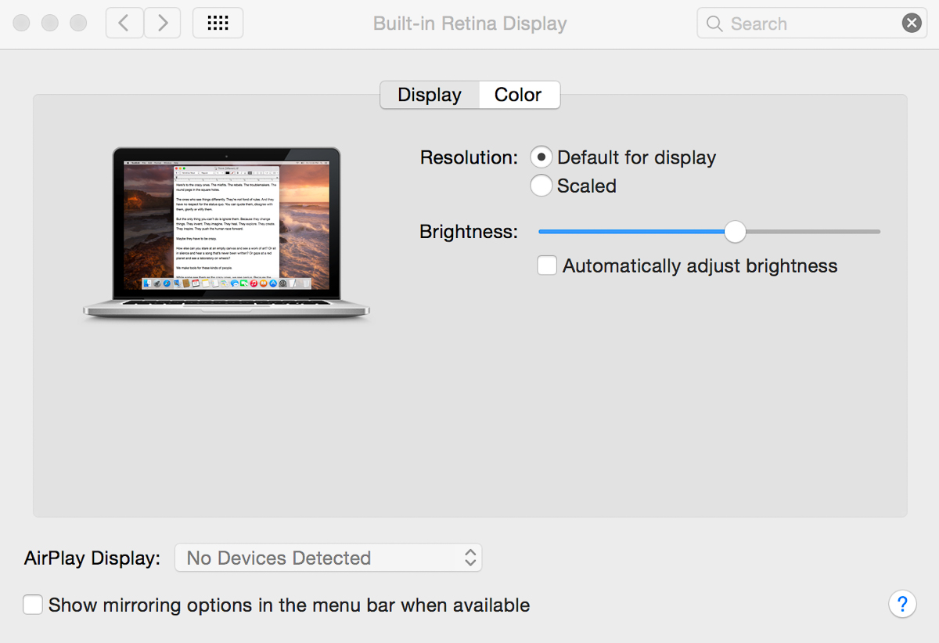Click the magnifying glass search icon
Viewport: 939px width, 643px height.
[x=714, y=23]
